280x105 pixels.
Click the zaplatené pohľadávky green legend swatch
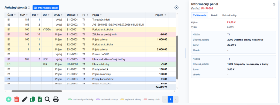[x=70, y=99]
